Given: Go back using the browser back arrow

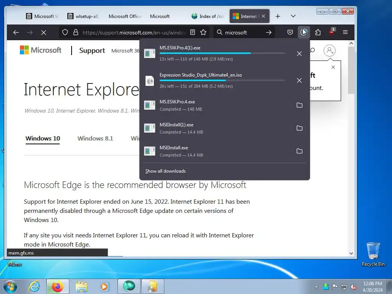Looking at the screenshot, I should pyautogui.click(x=16, y=32).
